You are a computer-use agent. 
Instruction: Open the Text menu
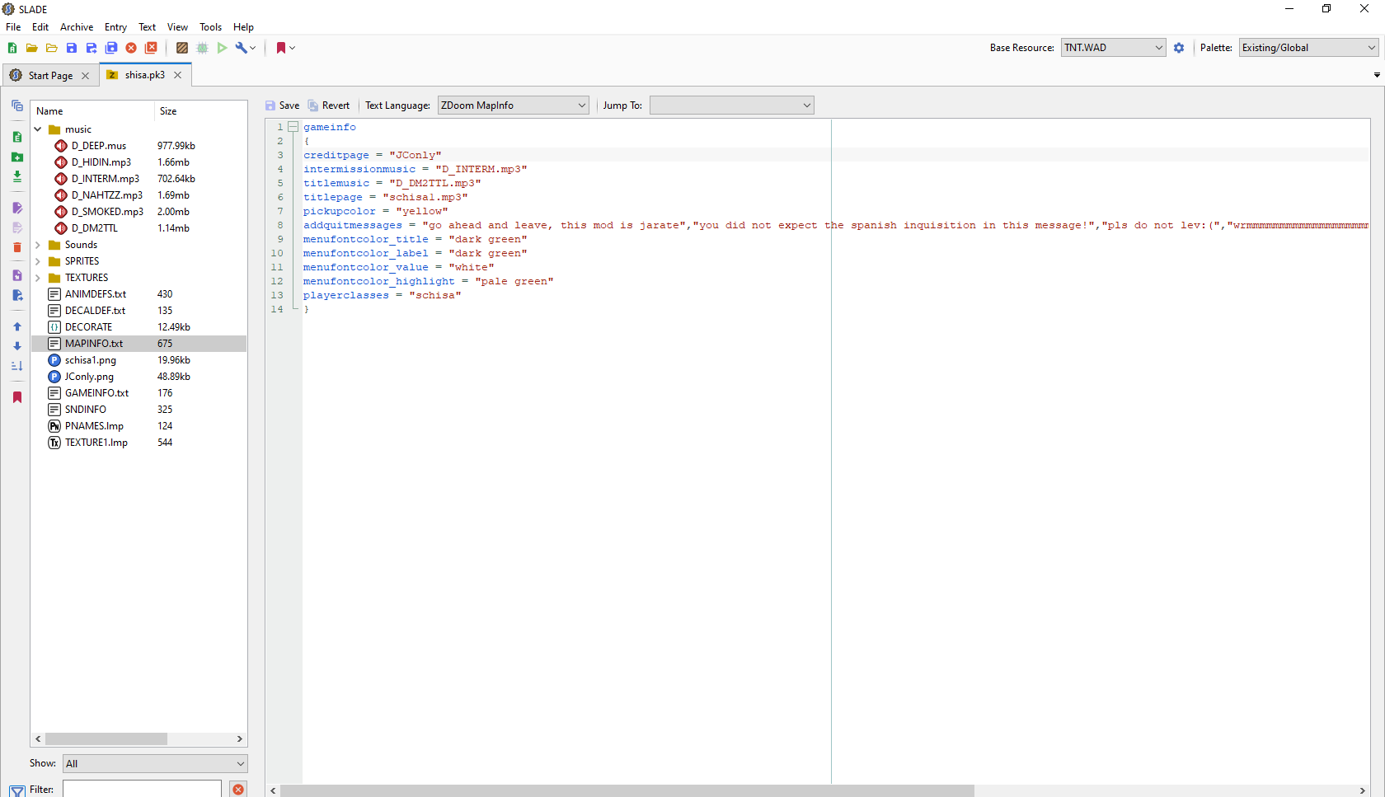(147, 27)
